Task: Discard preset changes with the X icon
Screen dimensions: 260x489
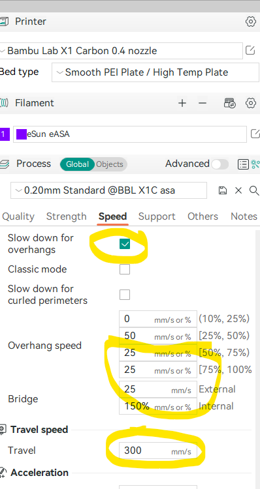Action: 238,190
